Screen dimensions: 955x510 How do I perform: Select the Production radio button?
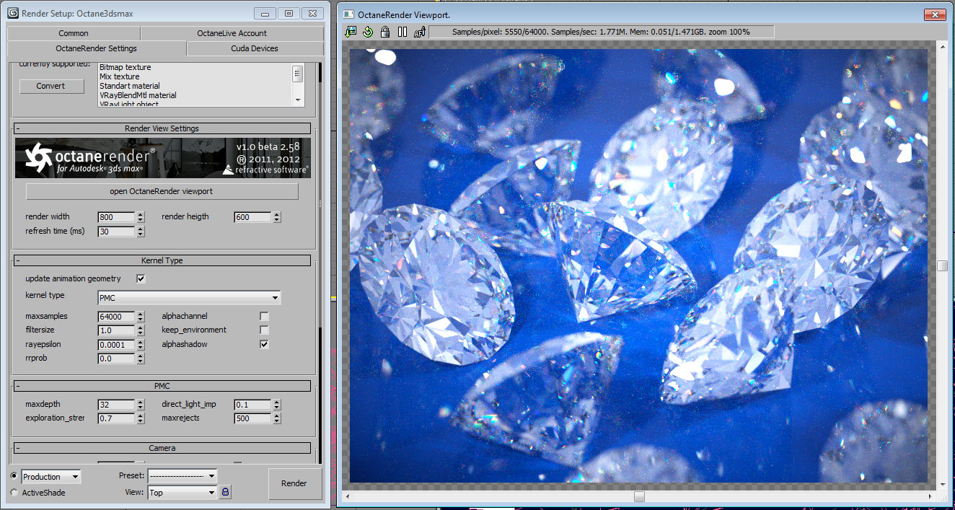(x=15, y=476)
